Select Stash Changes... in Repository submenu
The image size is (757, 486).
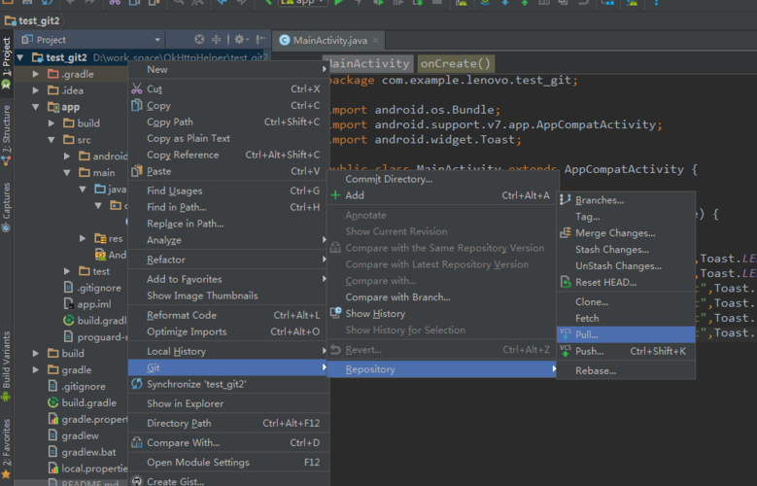click(626, 249)
